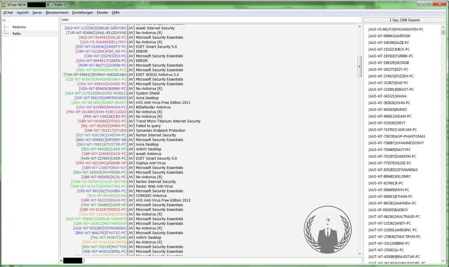Click the chat scrollbar thumb

tap(360, 67)
